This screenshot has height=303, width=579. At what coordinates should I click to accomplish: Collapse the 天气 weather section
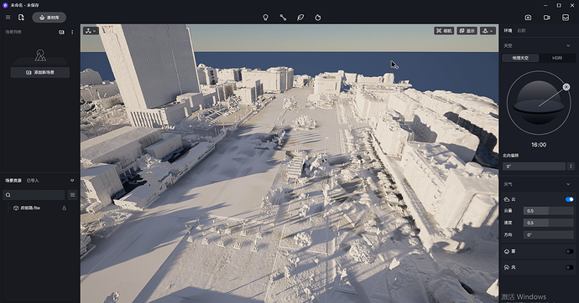tap(568, 184)
